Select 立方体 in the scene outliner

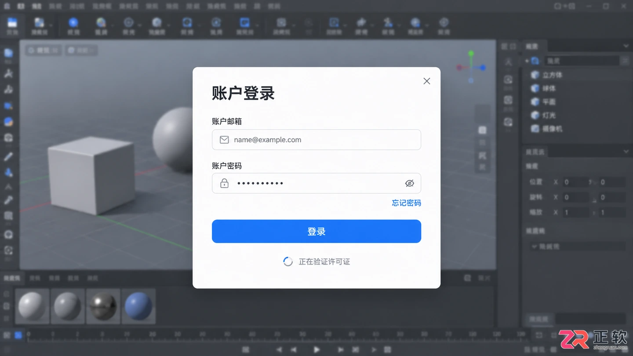tap(552, 75)
